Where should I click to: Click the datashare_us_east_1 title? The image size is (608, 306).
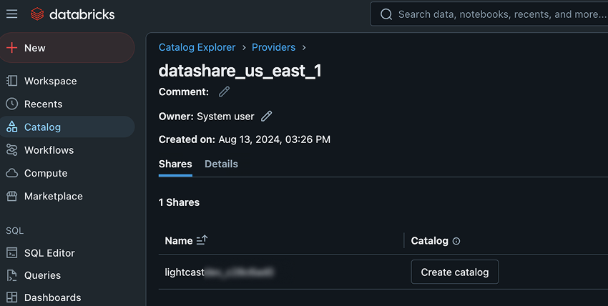pyautogui.click(x=240, y=71)
